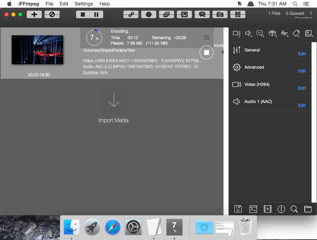The height and width of the screenshot is (240, 317).
Task: Open Notification Center from menu bar
Action: [x=306, y=4]
